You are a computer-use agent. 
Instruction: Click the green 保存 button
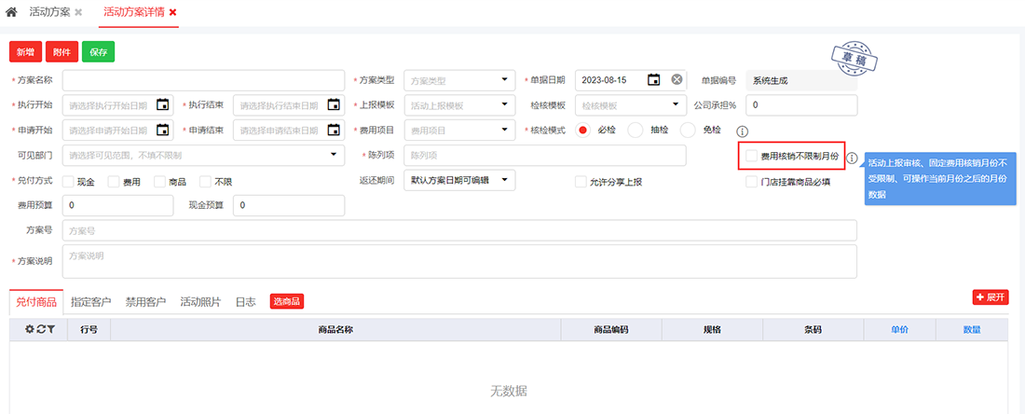tap(98, 52)
